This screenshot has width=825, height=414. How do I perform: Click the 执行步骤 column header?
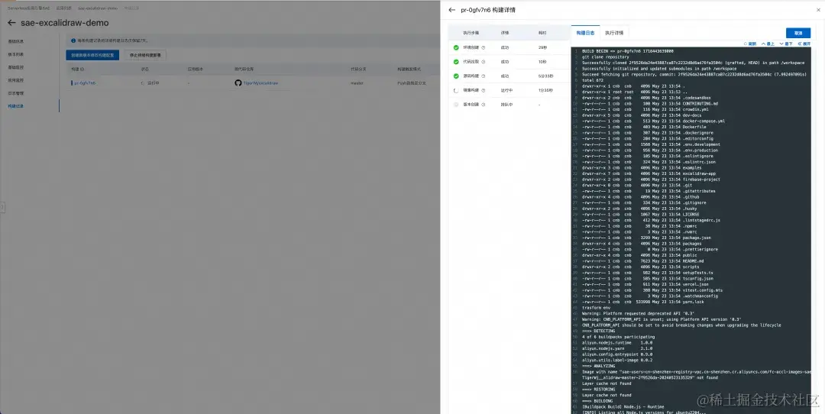(471, 33)
